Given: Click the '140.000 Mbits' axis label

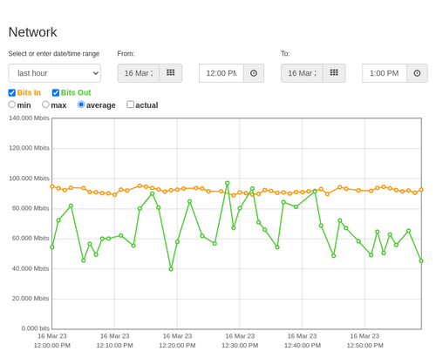Looking at the screenshot, I should (x=29, y=118).
